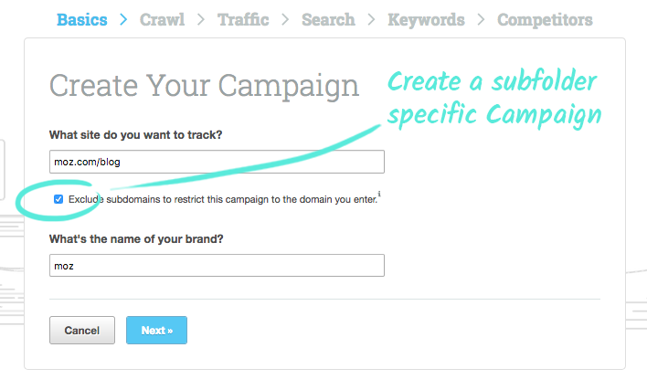Jump to the Competitors step tab
Image resolution: width=647 pixels, height=390 pixels.
(545, 19)
